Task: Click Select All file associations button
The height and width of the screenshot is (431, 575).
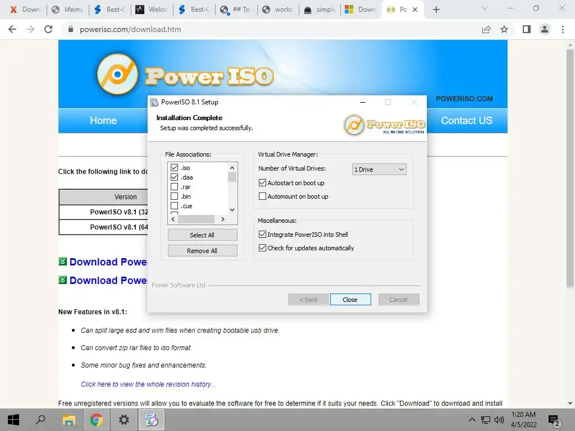Action: (202, 235)
